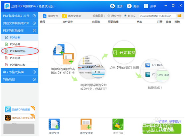Click the 移除 column header
The width and height of the screenshot is (185, 137).
tap(177, 22)
